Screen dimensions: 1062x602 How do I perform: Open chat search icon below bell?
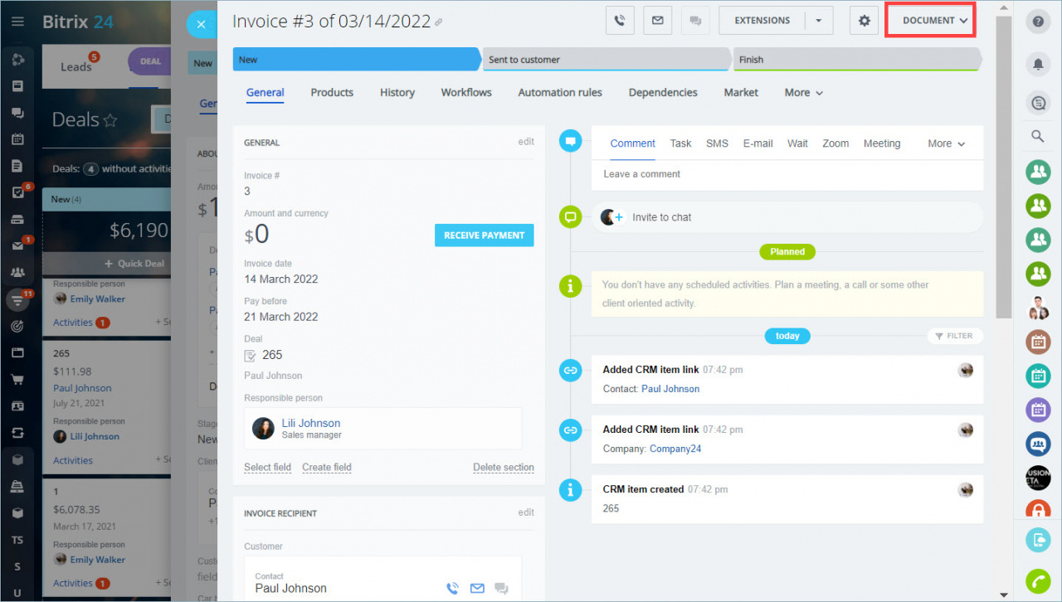coord(1038,103)
